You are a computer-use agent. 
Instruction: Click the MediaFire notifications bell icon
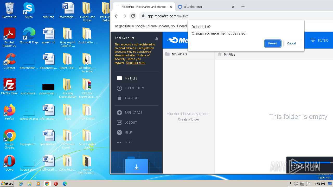157,38
